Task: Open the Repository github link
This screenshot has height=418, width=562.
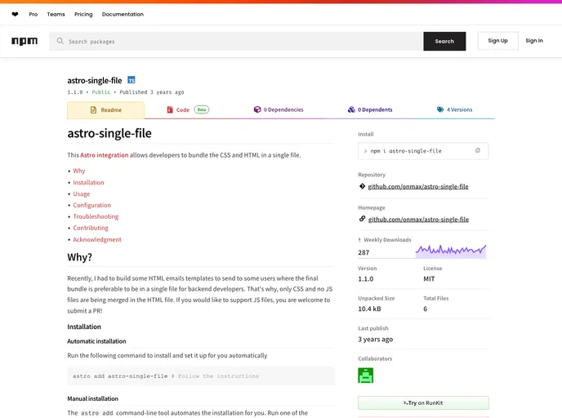Action: point(418,186)
